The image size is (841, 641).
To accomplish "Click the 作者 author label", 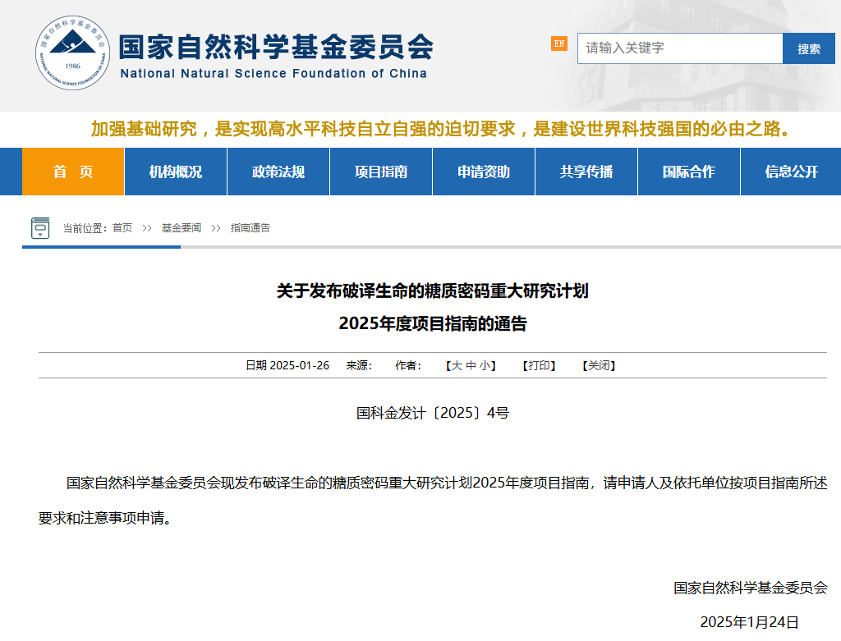I will pyautogui.click(x=408, y=365).
